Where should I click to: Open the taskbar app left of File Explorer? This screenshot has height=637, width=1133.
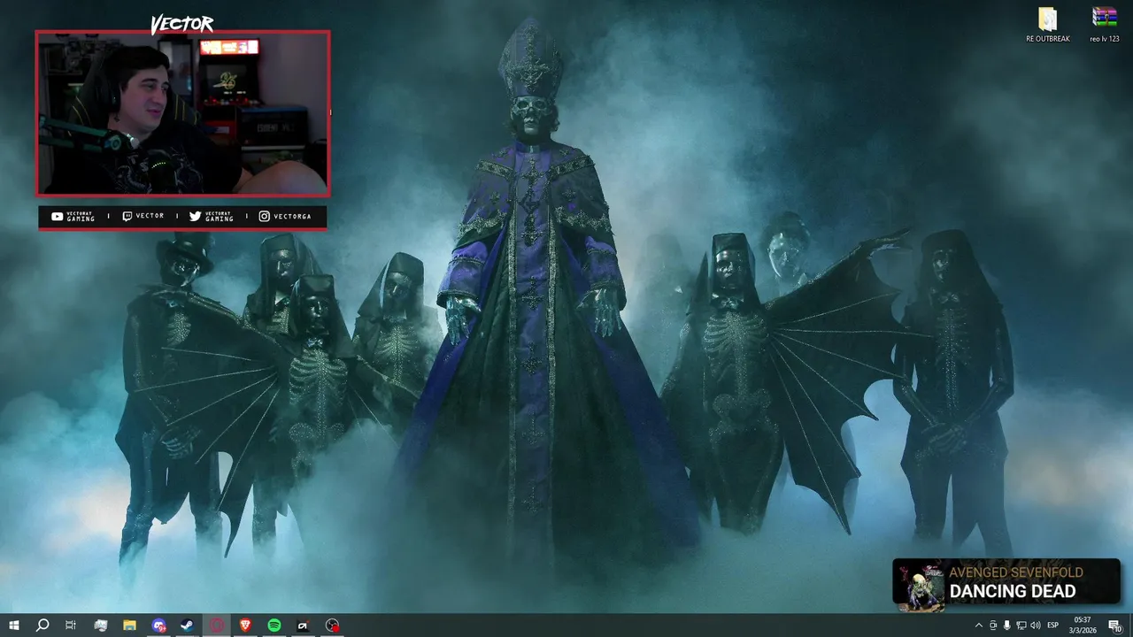tap(100, 625)
